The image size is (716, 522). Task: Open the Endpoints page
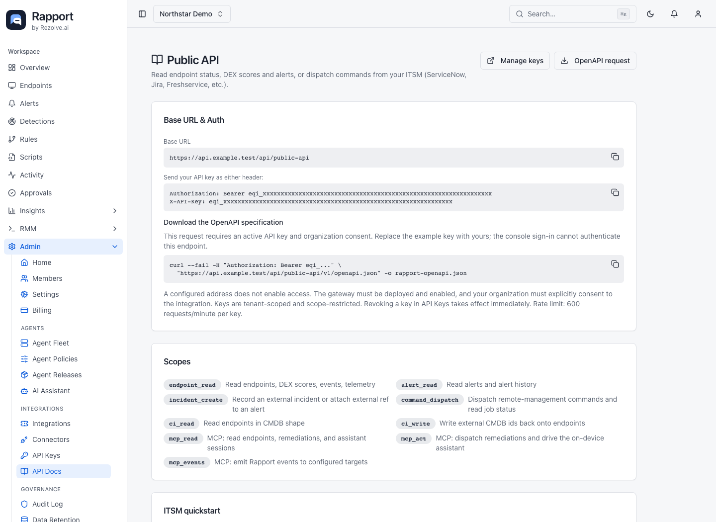[63, 86]
